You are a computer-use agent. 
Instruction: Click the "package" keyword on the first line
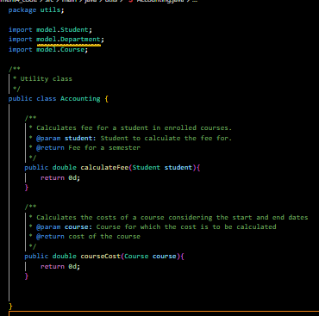[22, 10]
